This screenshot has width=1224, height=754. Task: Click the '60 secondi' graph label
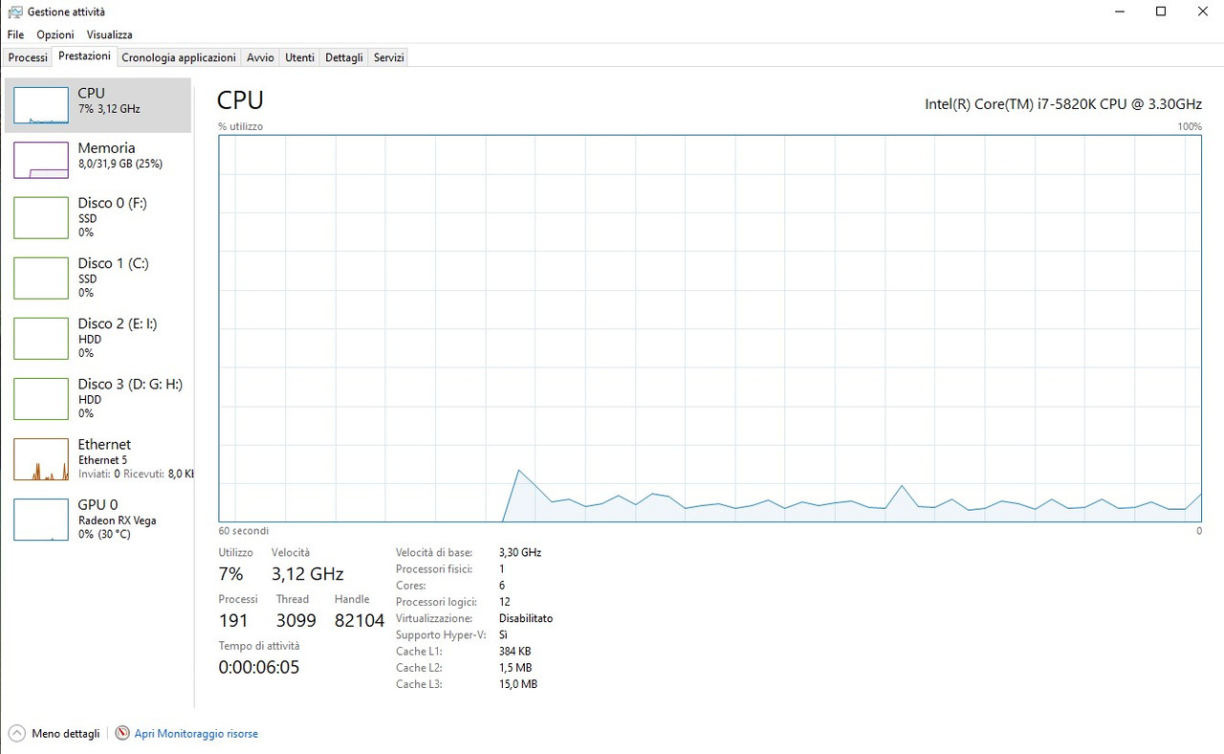click(x=244, y=530)
